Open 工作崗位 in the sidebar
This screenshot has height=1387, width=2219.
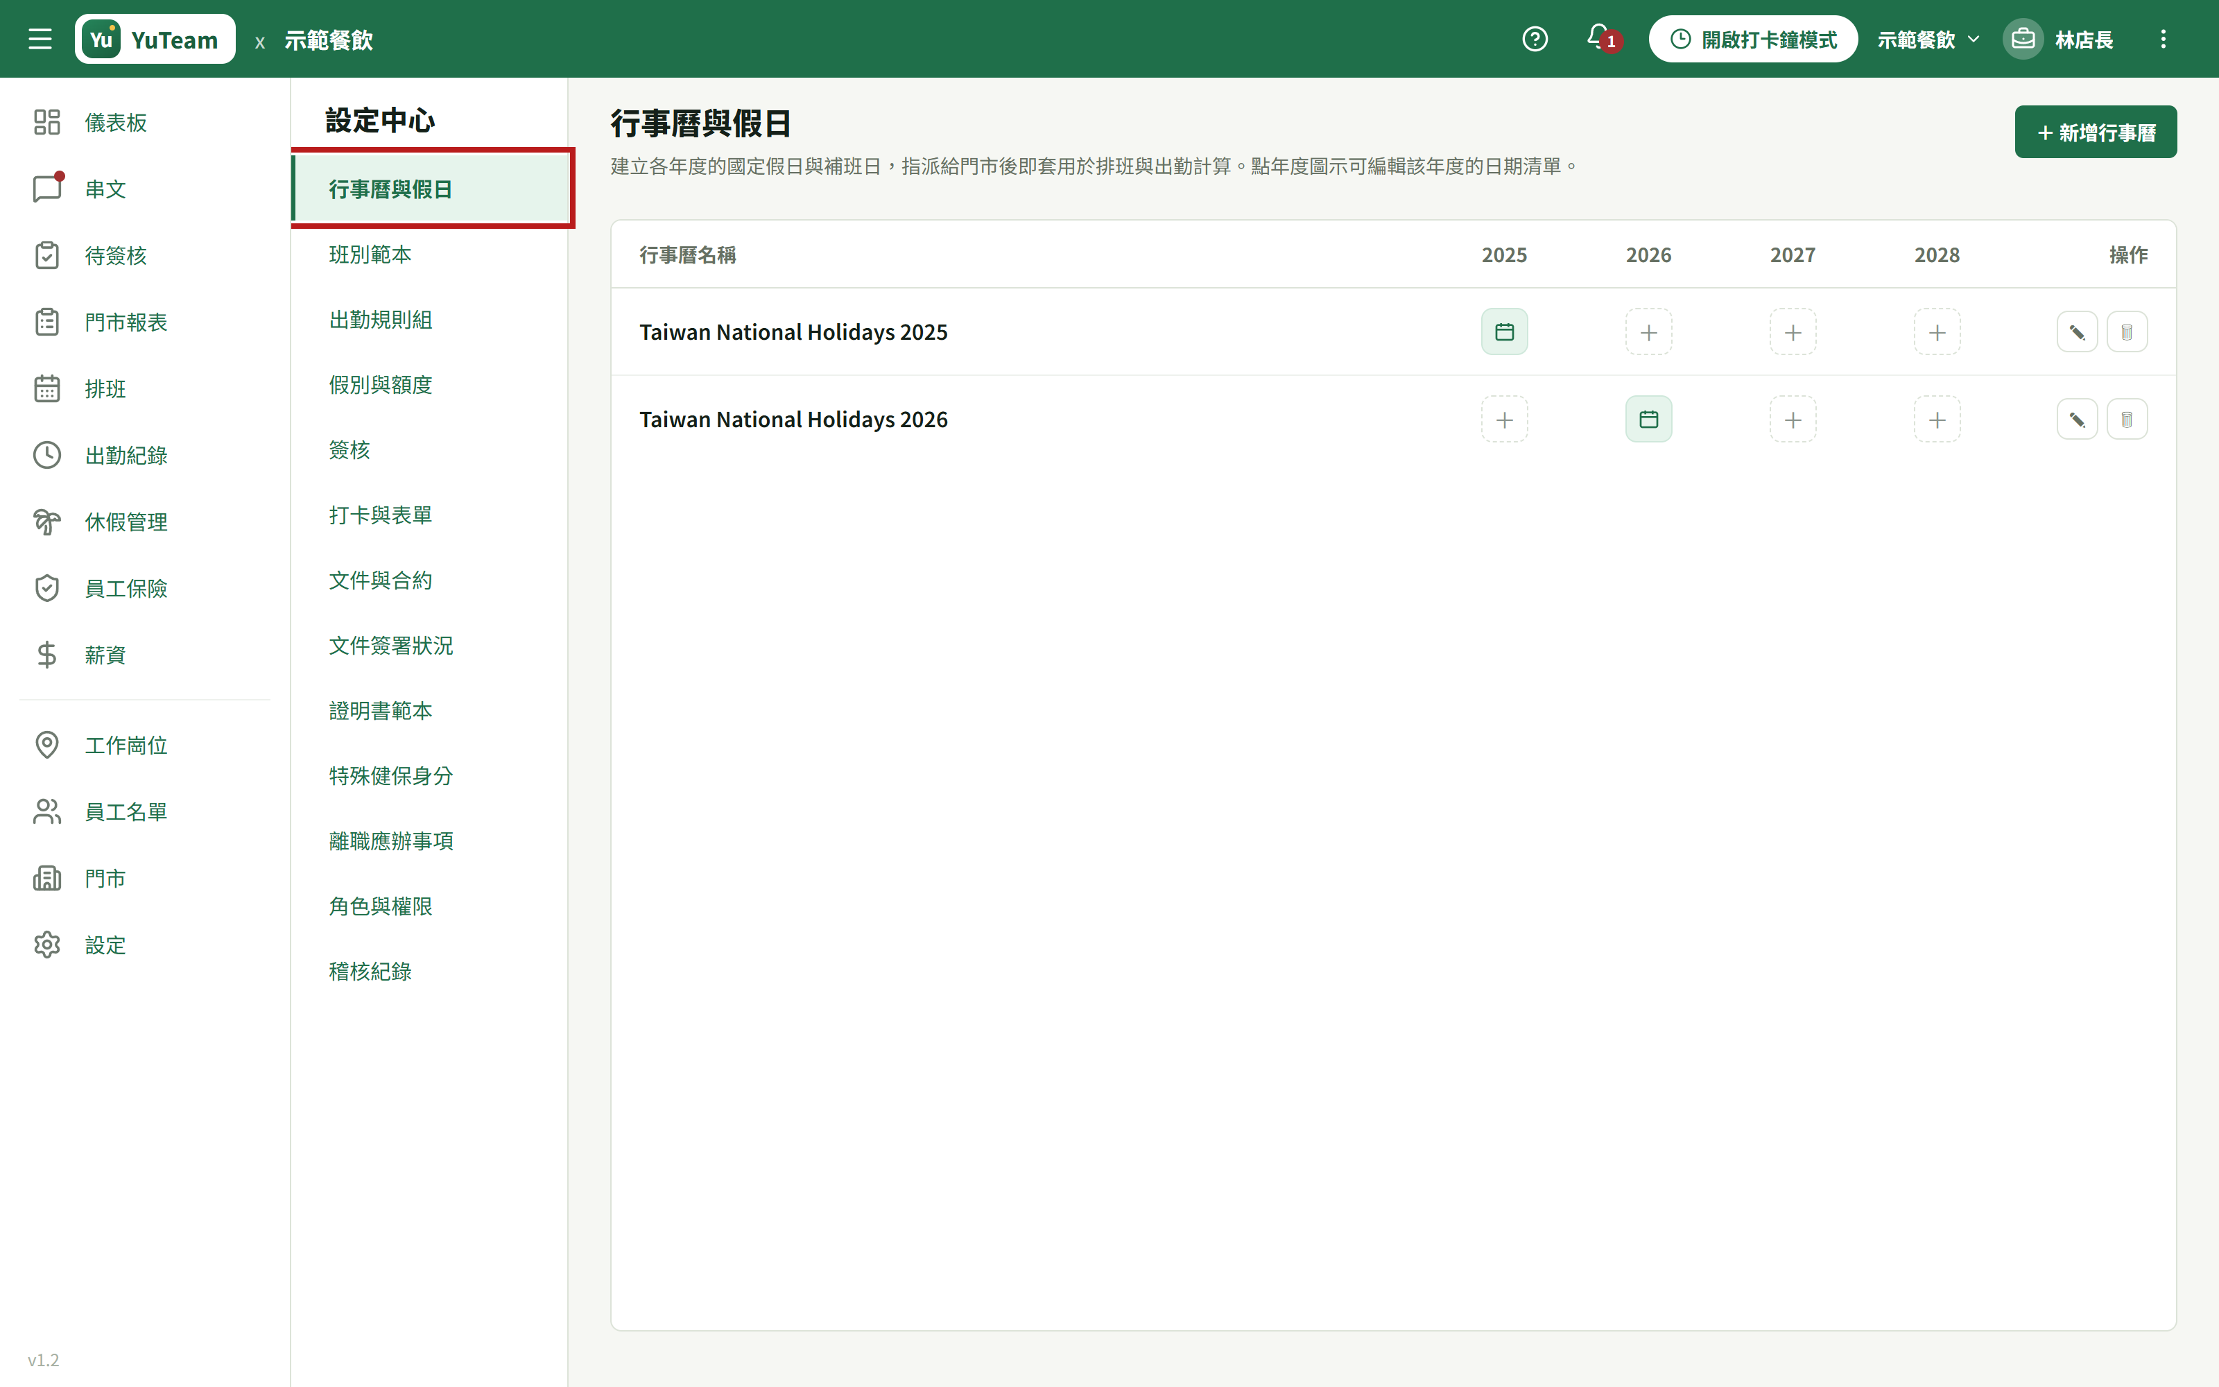(x=145, y=745)
